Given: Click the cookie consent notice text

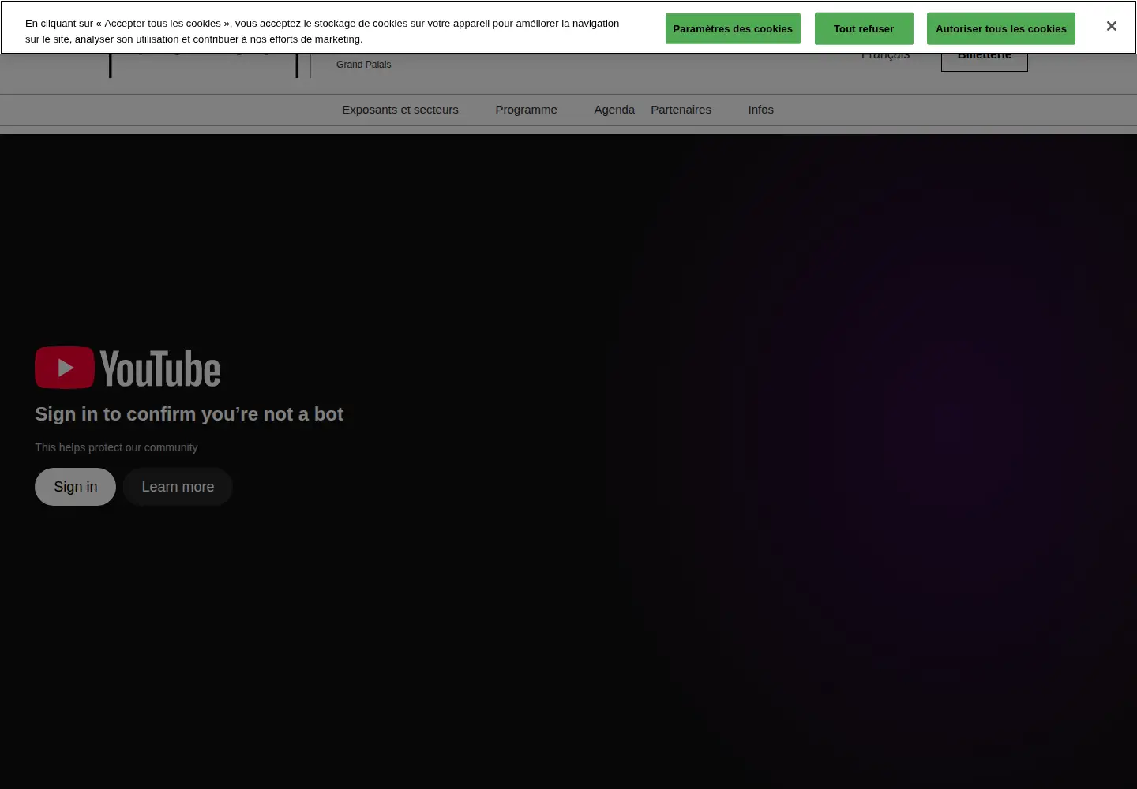Looking at the screenshot, I should click(x=322, y=32).
